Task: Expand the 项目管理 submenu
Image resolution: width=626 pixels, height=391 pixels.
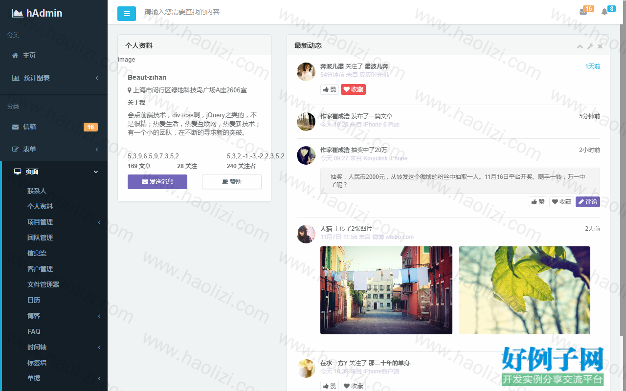Action: (x=99, y=222)
